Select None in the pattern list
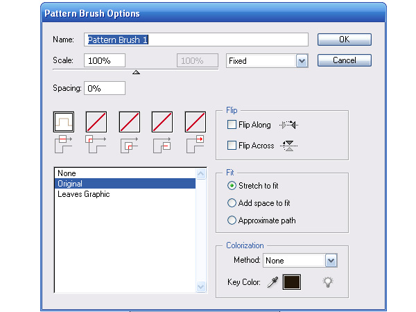This screenshot has height=312, width=416. pyautogui.click(x=125, y=173)
